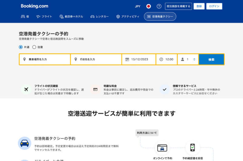Screen dimensions: 243x161
Task: Click the 乗車場所を入力 pickup location field
Action: coord(46,60)
